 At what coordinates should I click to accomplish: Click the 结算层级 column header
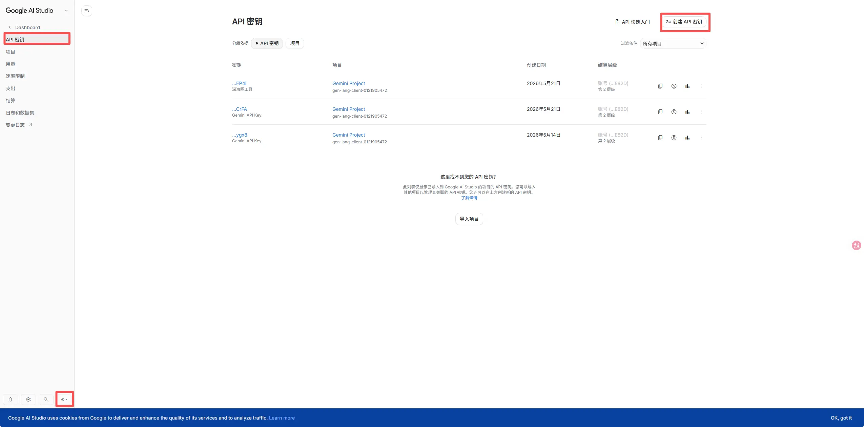(608, 65)
